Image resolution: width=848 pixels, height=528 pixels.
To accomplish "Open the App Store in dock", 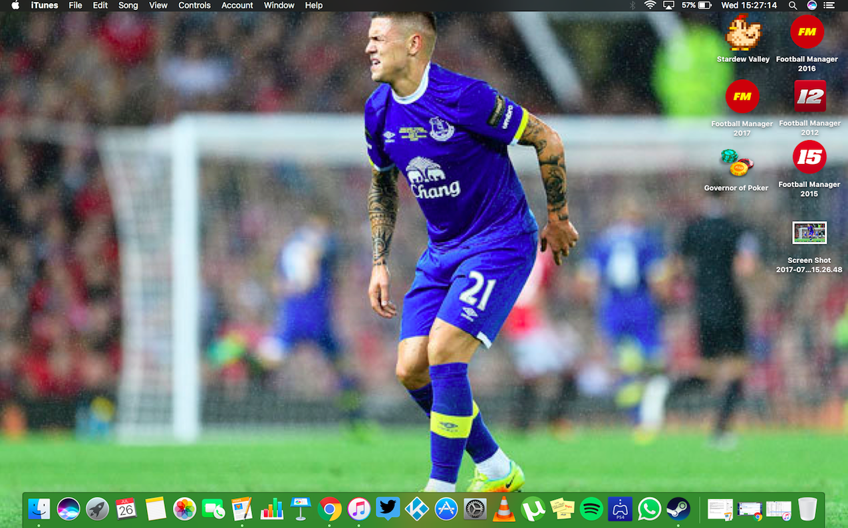I will click(x=446, y=509).
